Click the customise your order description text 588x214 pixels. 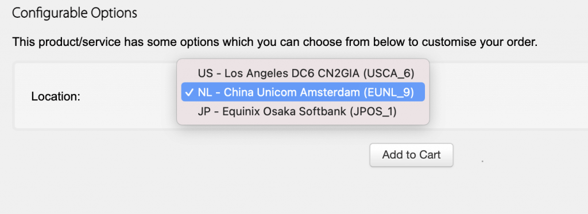click(x=275, y=42)
